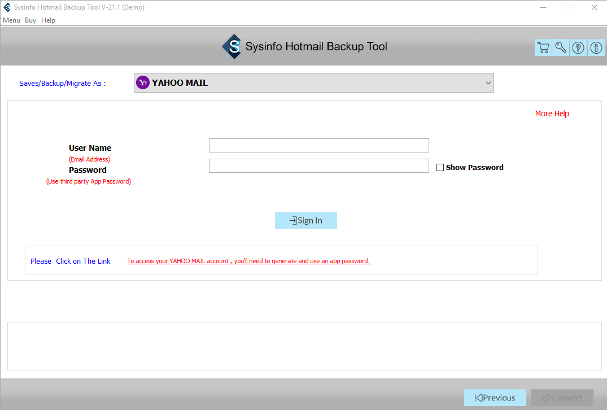607x410 pixels.
Task: Open the Buy menu
Action: [30, 20]
